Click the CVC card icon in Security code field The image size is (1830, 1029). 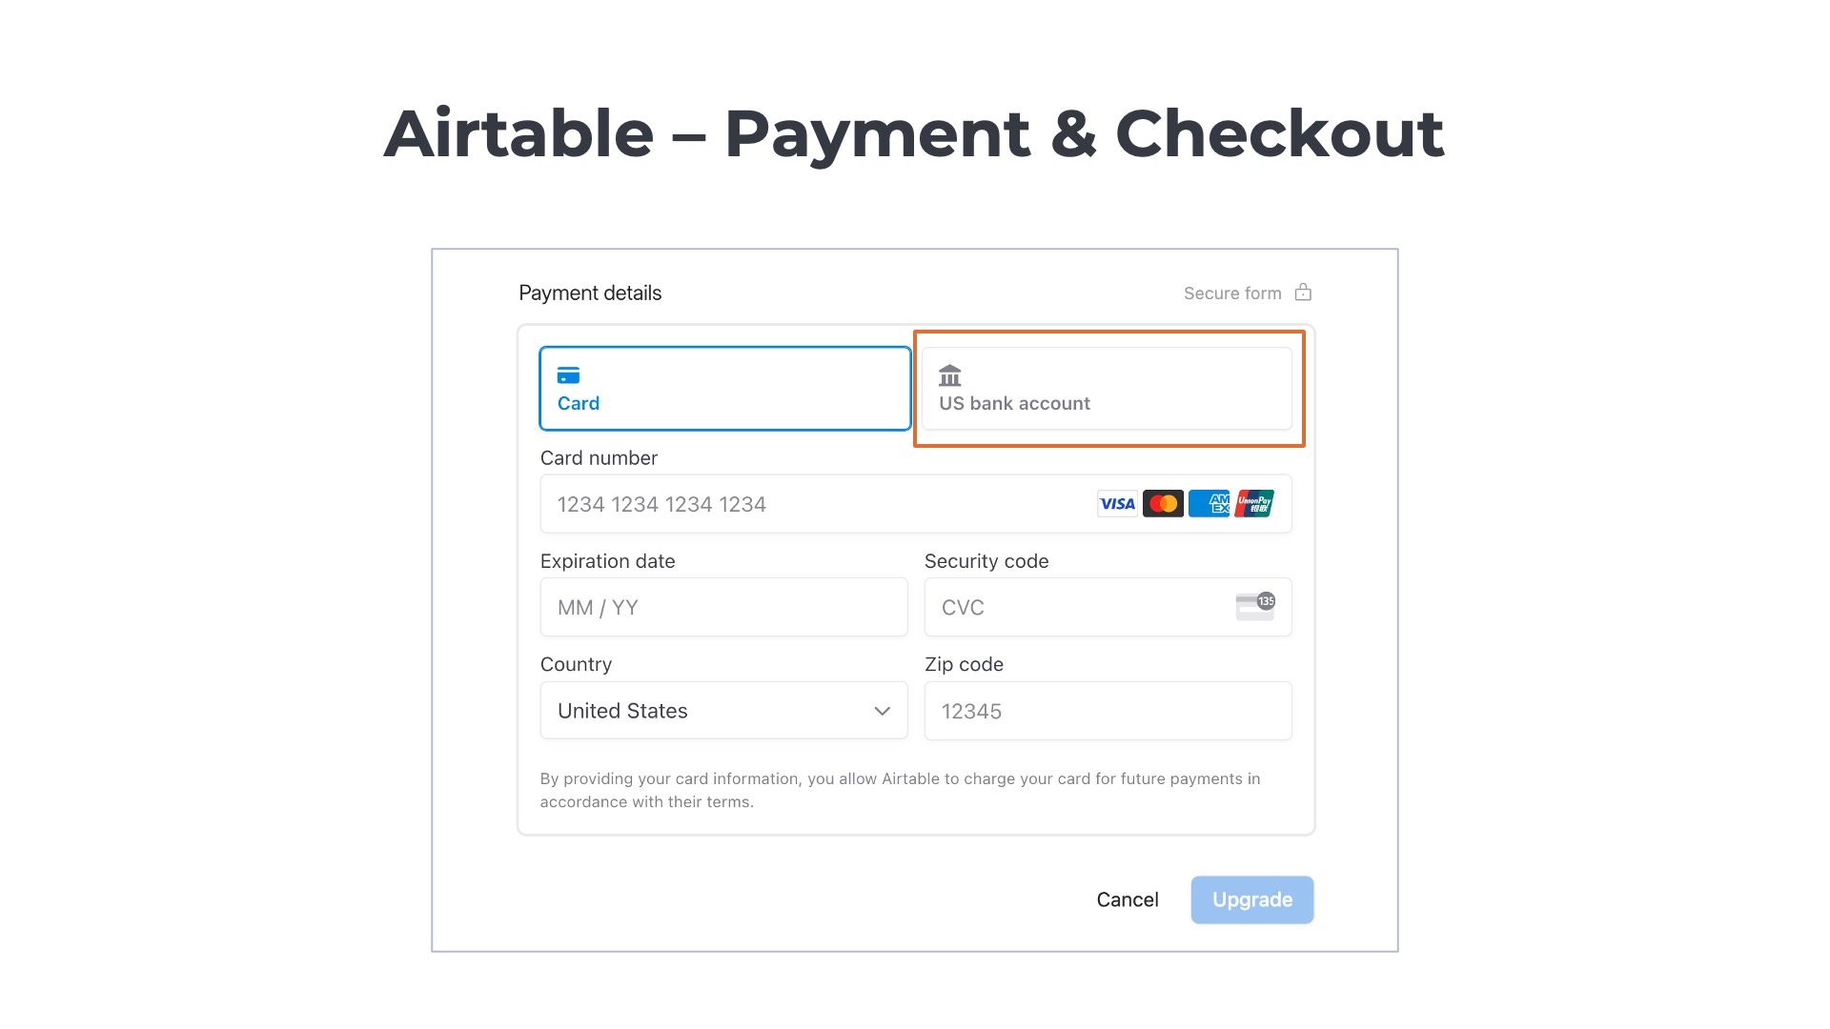point(1254,606)
